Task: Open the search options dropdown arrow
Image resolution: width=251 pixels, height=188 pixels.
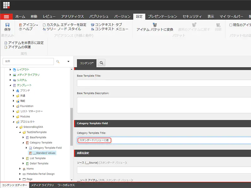Action: (68, 61)
